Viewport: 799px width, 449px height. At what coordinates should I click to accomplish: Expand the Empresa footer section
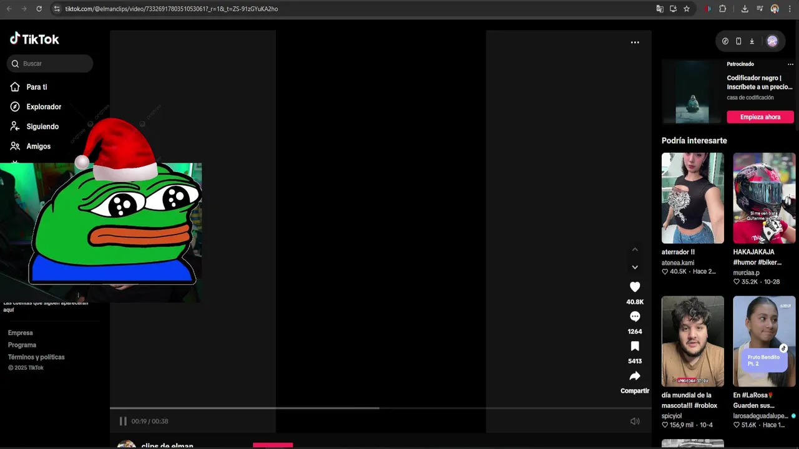[x=20, y=333]
